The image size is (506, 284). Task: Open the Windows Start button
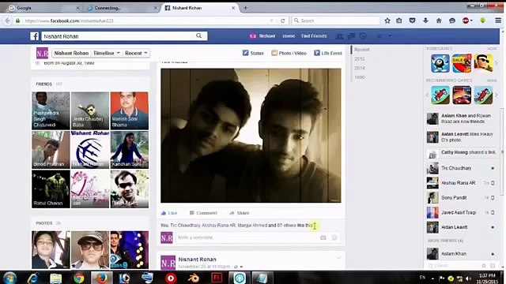click(x=10, y=278)
